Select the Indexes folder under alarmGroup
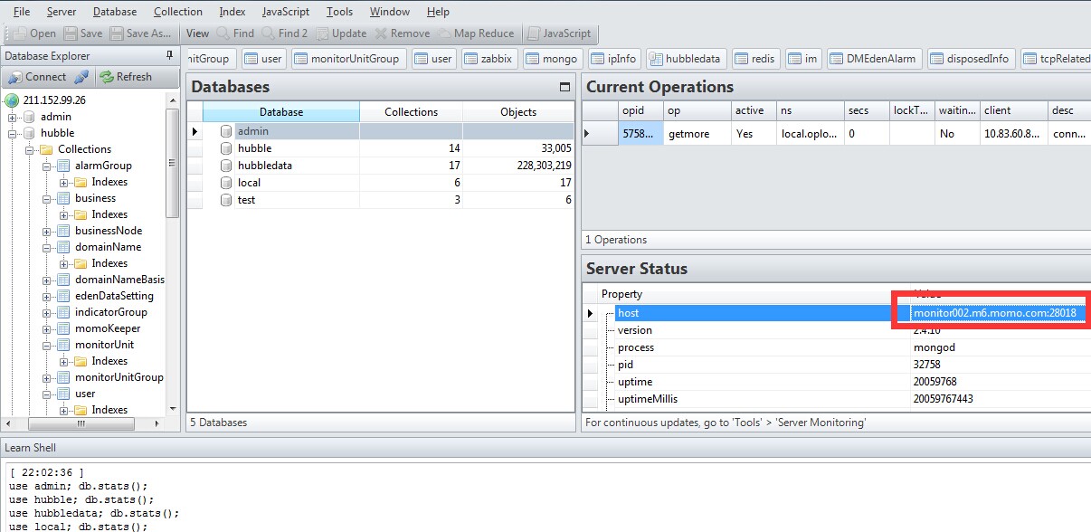 click(x=109, y=182)
